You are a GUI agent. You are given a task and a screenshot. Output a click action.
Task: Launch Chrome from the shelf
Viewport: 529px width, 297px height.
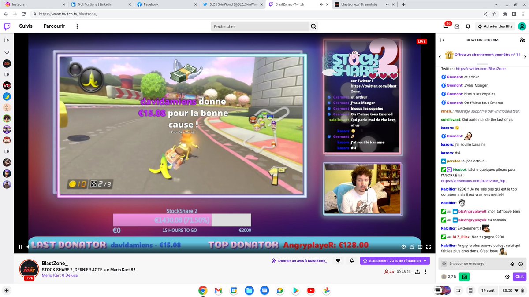point(203,290)
